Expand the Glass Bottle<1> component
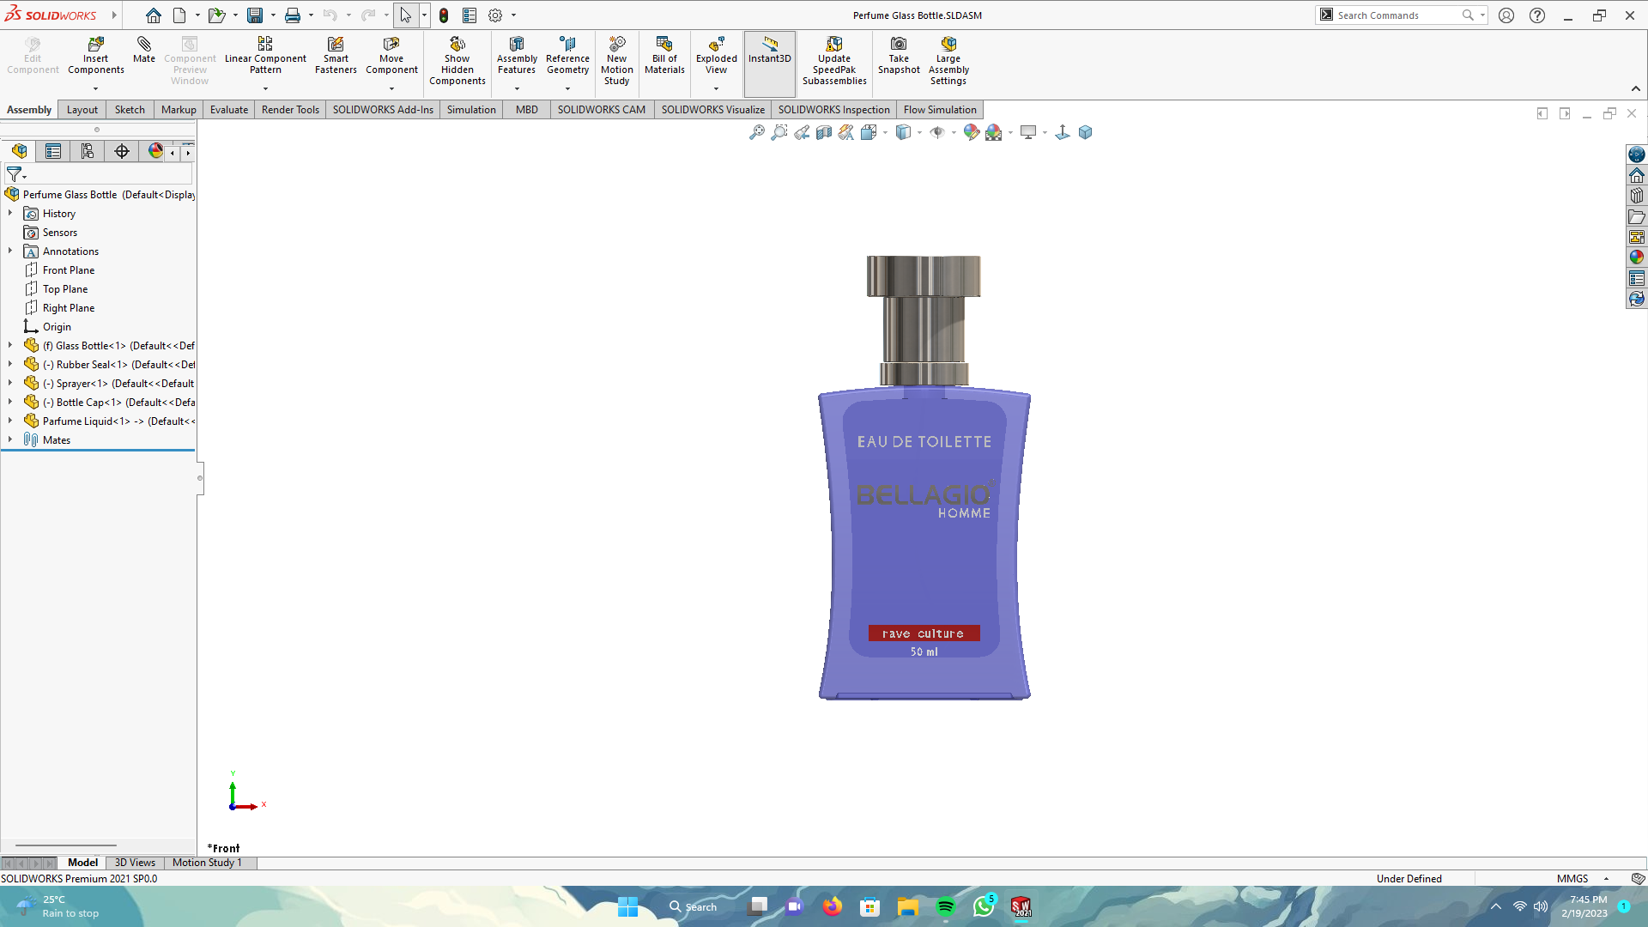The width and height of the screenshot is (1648, 927). click(x=10, y=345)
